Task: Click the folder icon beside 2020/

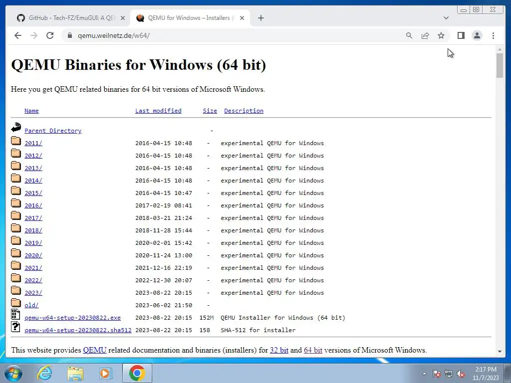Action: point(15,253)
